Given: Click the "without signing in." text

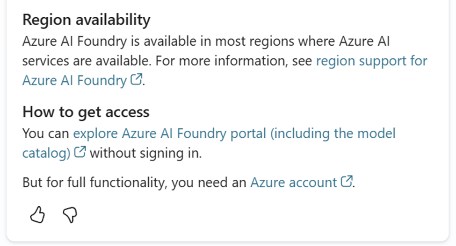Looking at the screenshot, I should click(145, 153).
